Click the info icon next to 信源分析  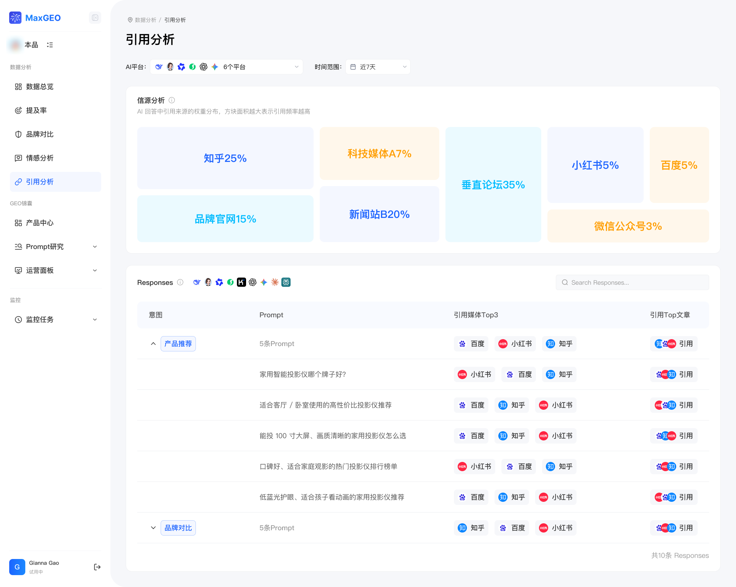pos(172,100)
